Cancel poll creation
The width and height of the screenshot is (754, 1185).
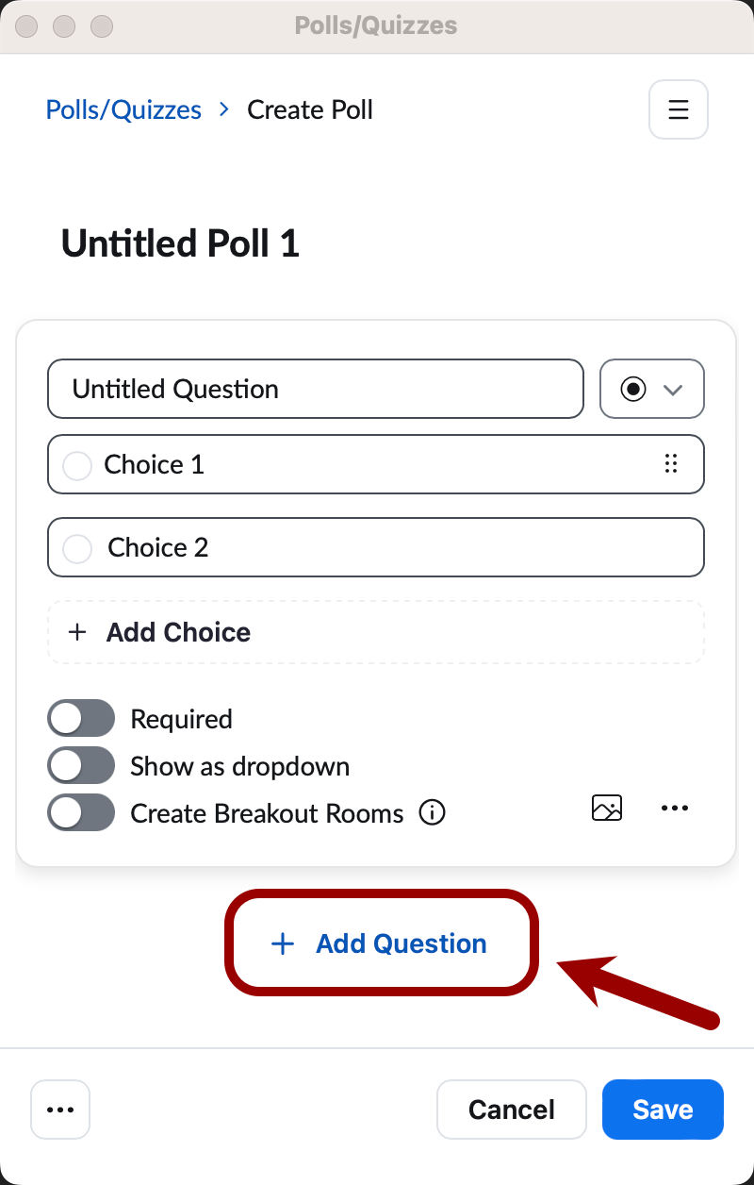point(512,1110)
